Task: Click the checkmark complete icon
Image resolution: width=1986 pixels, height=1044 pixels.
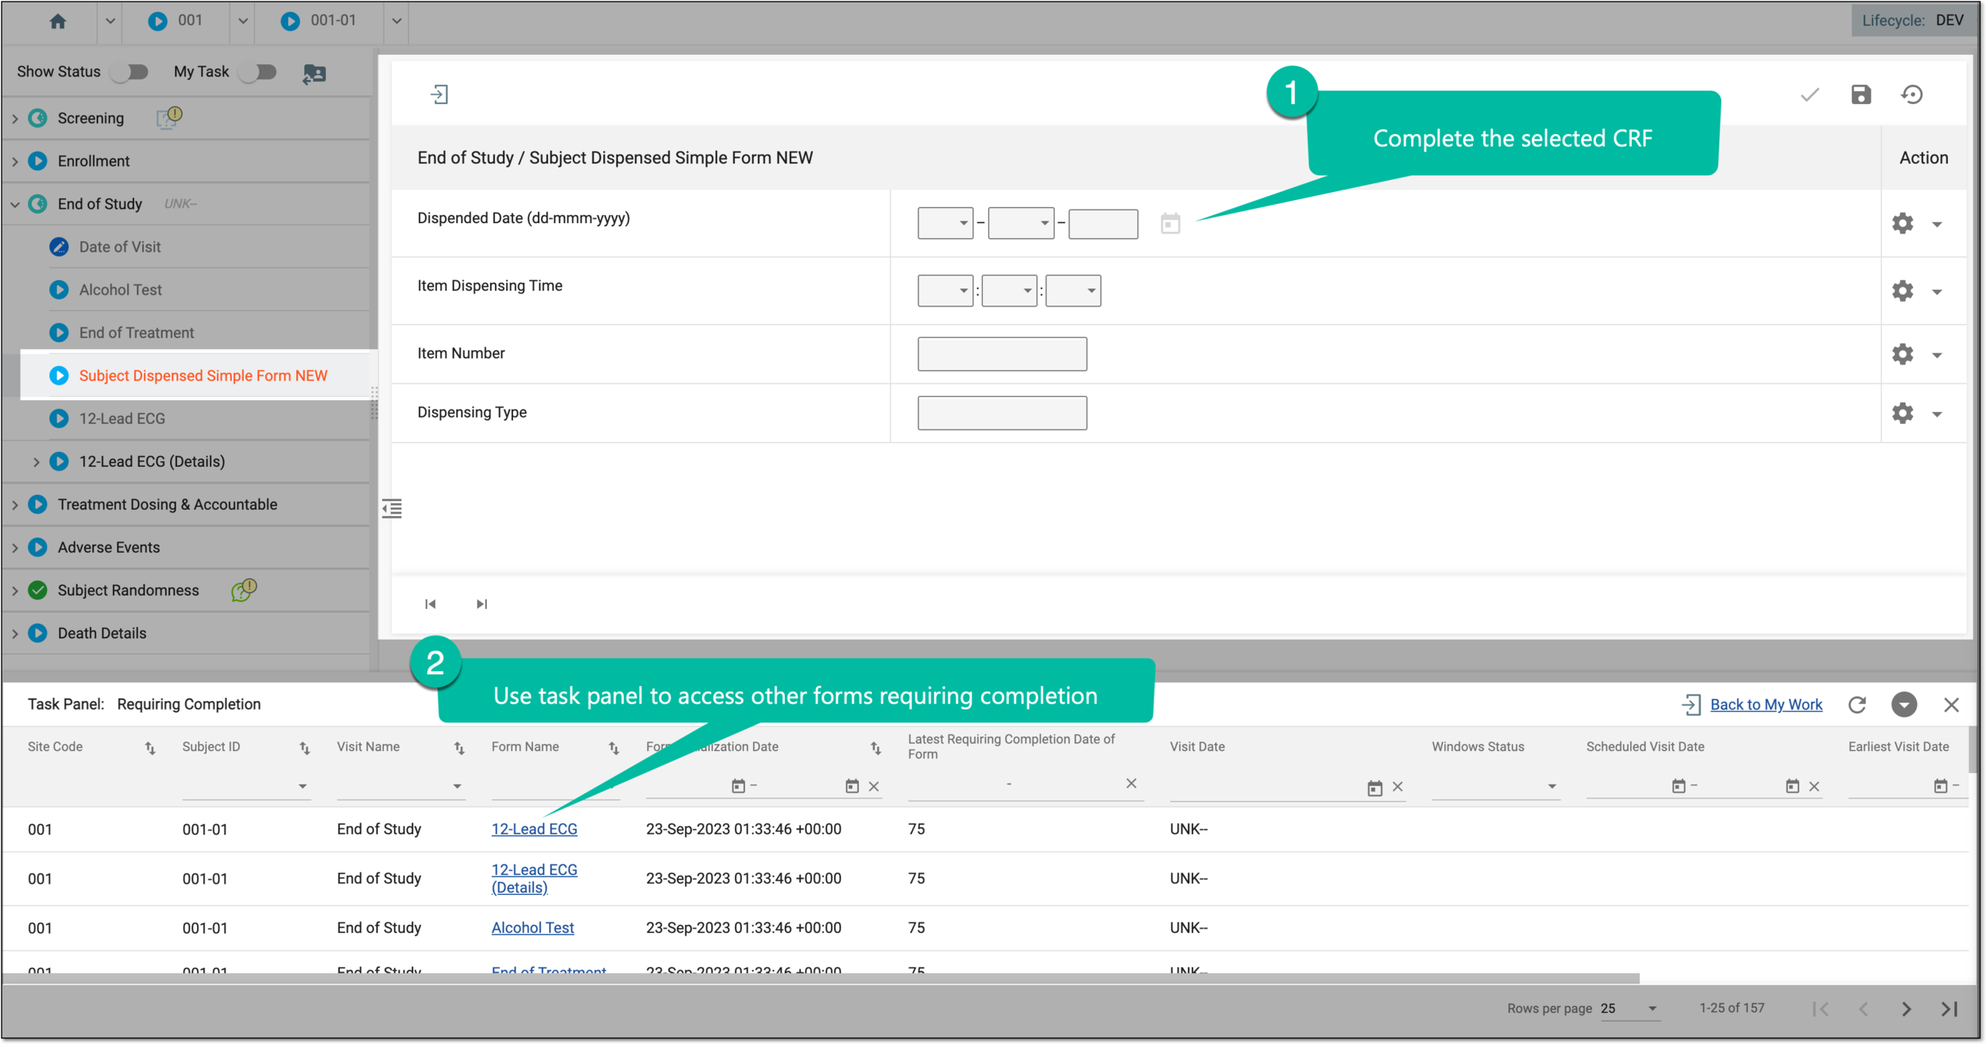Action: tap(1810, 94)
